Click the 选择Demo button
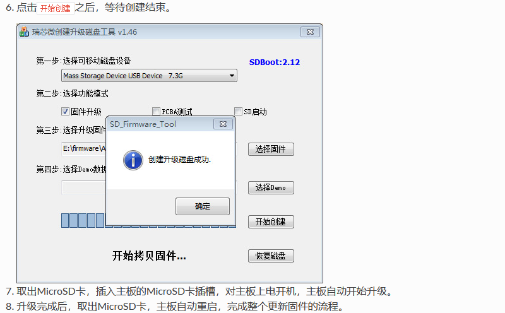505x313 pixels. click(x=271, y=187)
